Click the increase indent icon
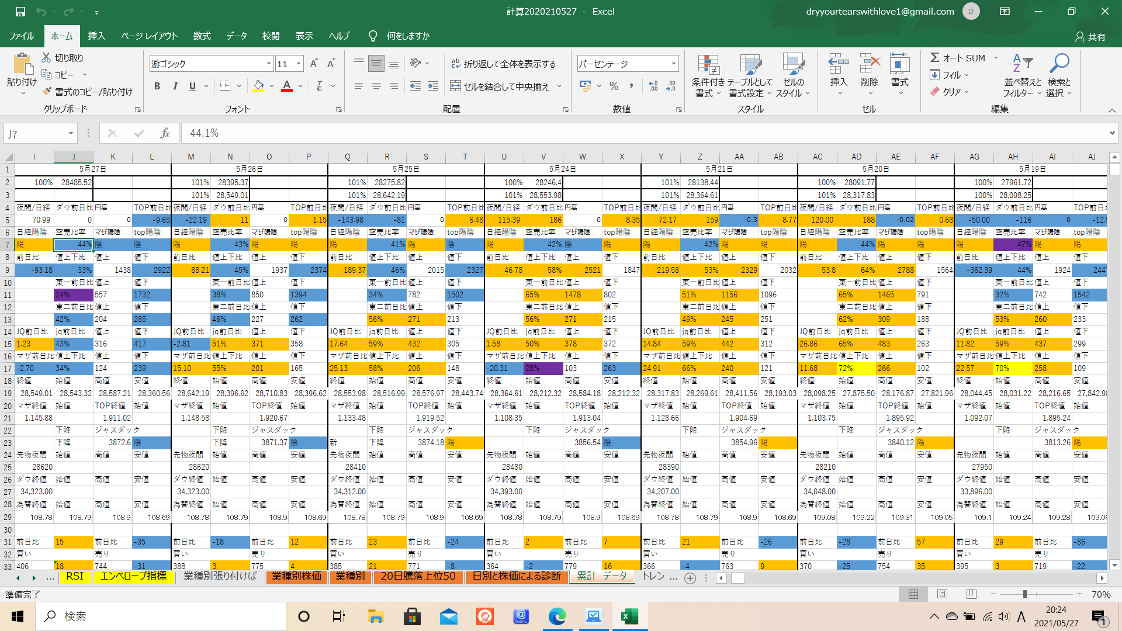 click(433, 86)
